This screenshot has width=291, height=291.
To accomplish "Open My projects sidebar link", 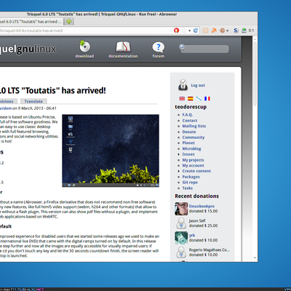I will (x=193, y=160).
